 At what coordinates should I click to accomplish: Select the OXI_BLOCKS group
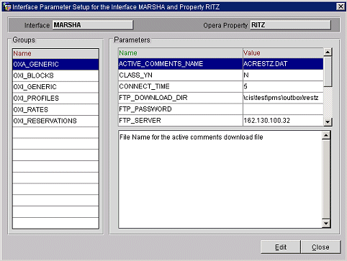click(55, 75)
